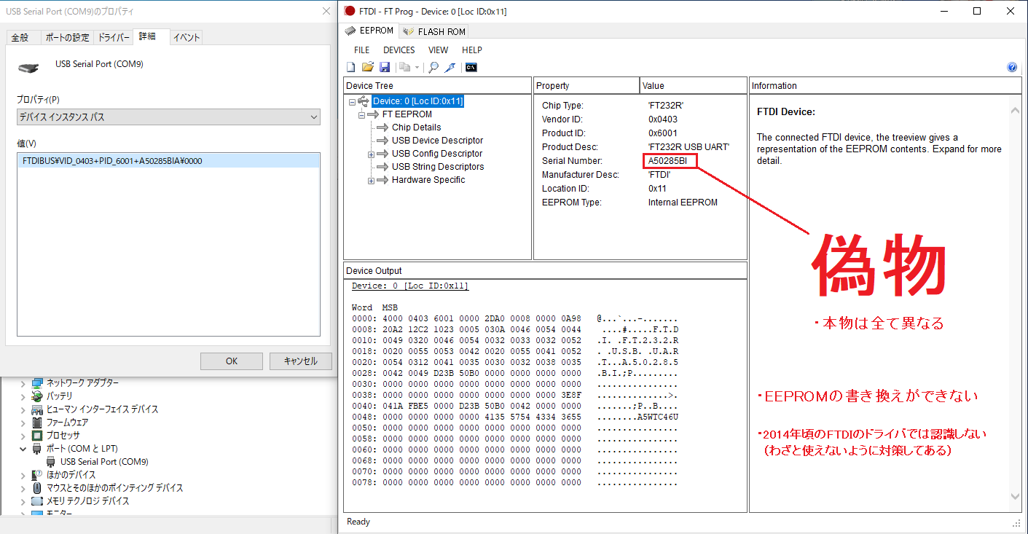The width and height of the screenshot is (1028, 534).
Task: Collapse the FT EEPROM tree node
Action: [361, 114]
